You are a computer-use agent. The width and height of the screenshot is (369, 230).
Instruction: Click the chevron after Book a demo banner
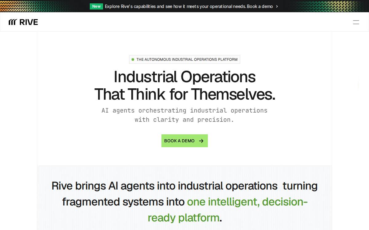(277, 6)
